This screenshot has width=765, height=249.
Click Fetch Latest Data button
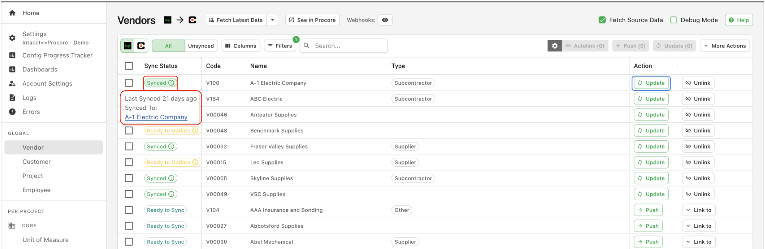236,20
